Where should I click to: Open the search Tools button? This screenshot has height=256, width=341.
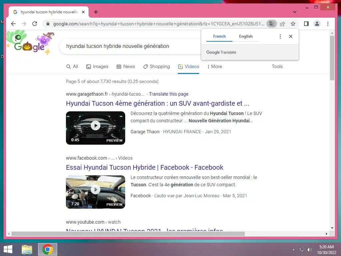click(x=277, y=67)
